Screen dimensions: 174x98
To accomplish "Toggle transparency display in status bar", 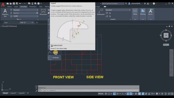I will 139,94.
